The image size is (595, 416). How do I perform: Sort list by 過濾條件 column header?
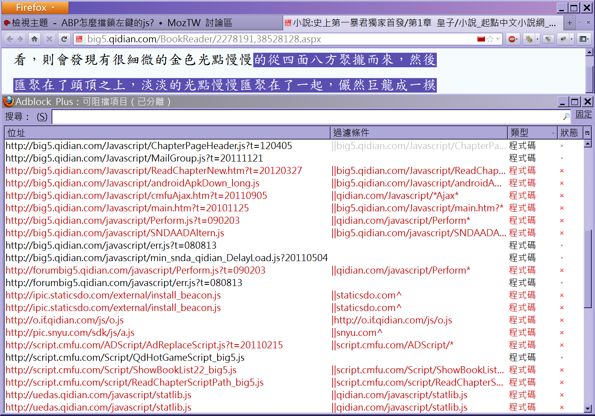coord(418,133)
